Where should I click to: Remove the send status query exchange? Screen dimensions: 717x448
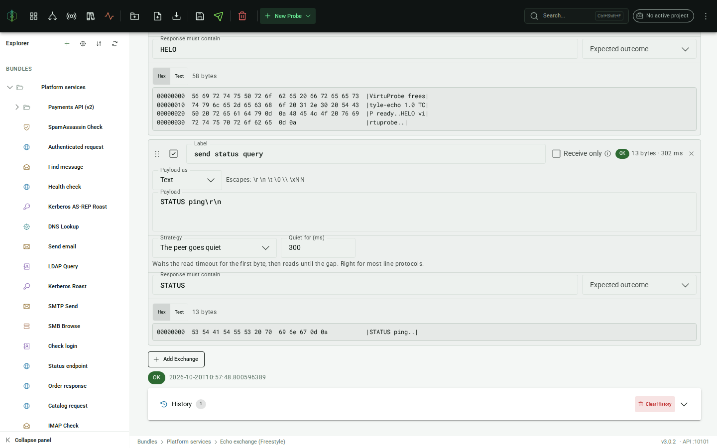pos(691,153)
